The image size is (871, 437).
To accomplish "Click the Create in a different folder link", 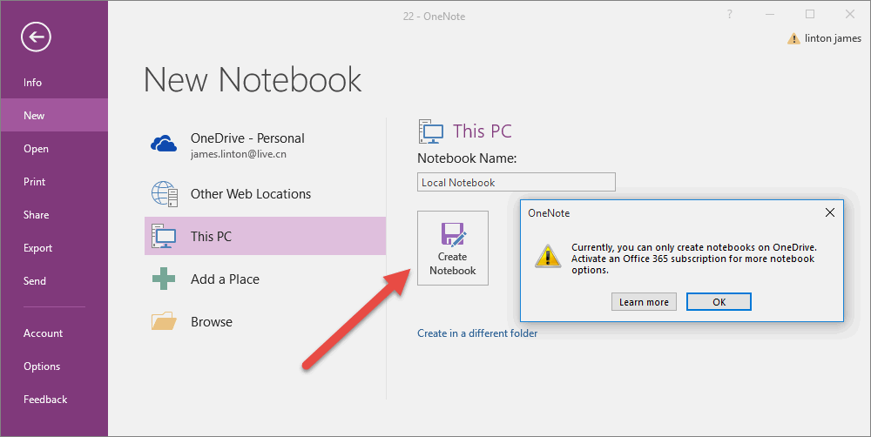I will tap(477, 333).
